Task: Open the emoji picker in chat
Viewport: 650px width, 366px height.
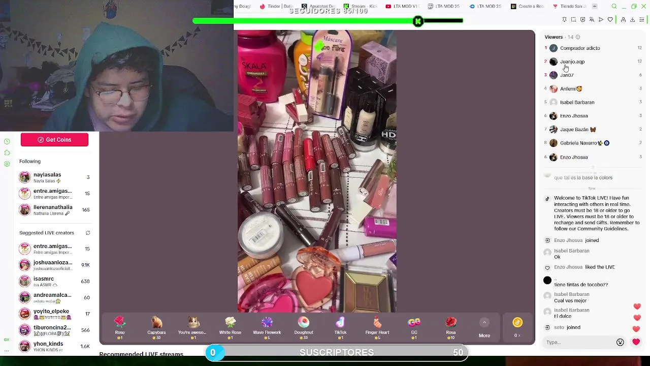Action: point(620,342)
